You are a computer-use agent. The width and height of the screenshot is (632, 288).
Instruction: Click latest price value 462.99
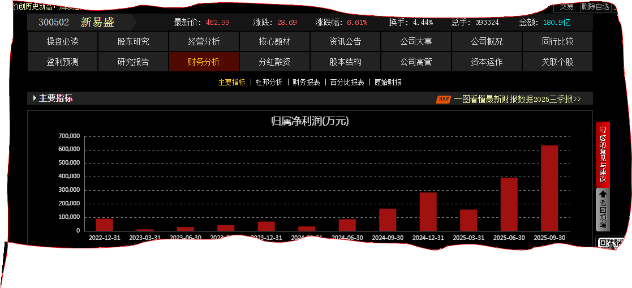point(218,23)
